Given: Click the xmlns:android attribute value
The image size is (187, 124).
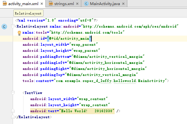Looking at the screenshot, I should click(x=130, y=26).
